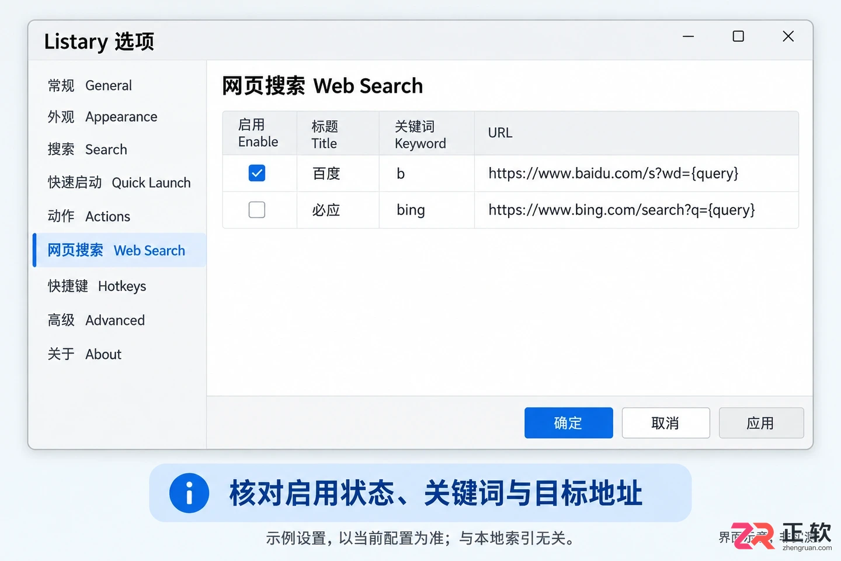Maximize the Listary 选项 window
The height and width of the screenshot is (561, 841).
[x=738, y=36]
